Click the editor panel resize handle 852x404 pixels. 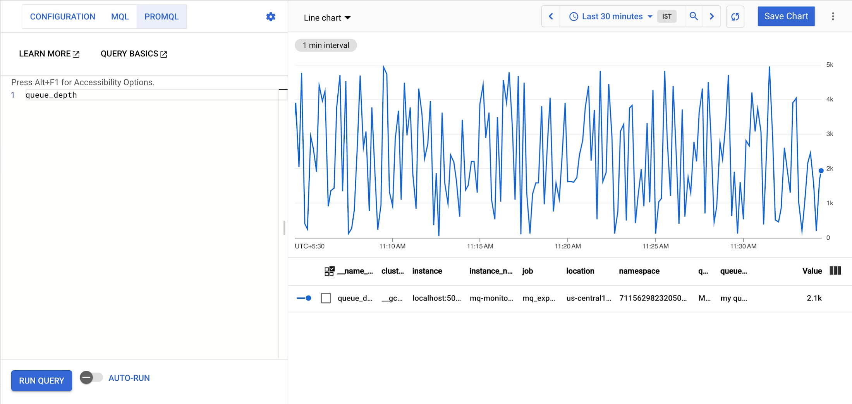[284, 228]
